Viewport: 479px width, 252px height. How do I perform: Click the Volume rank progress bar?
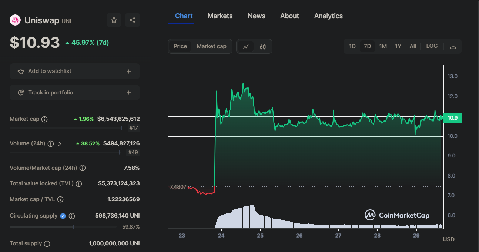[x=65, y=152]
